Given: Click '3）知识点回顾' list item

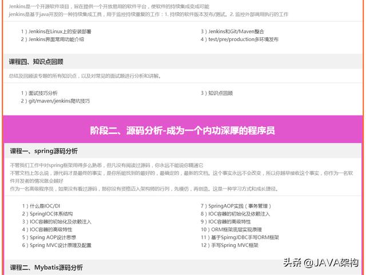Looking at the screenshot, I should click(x=217, y=93).
